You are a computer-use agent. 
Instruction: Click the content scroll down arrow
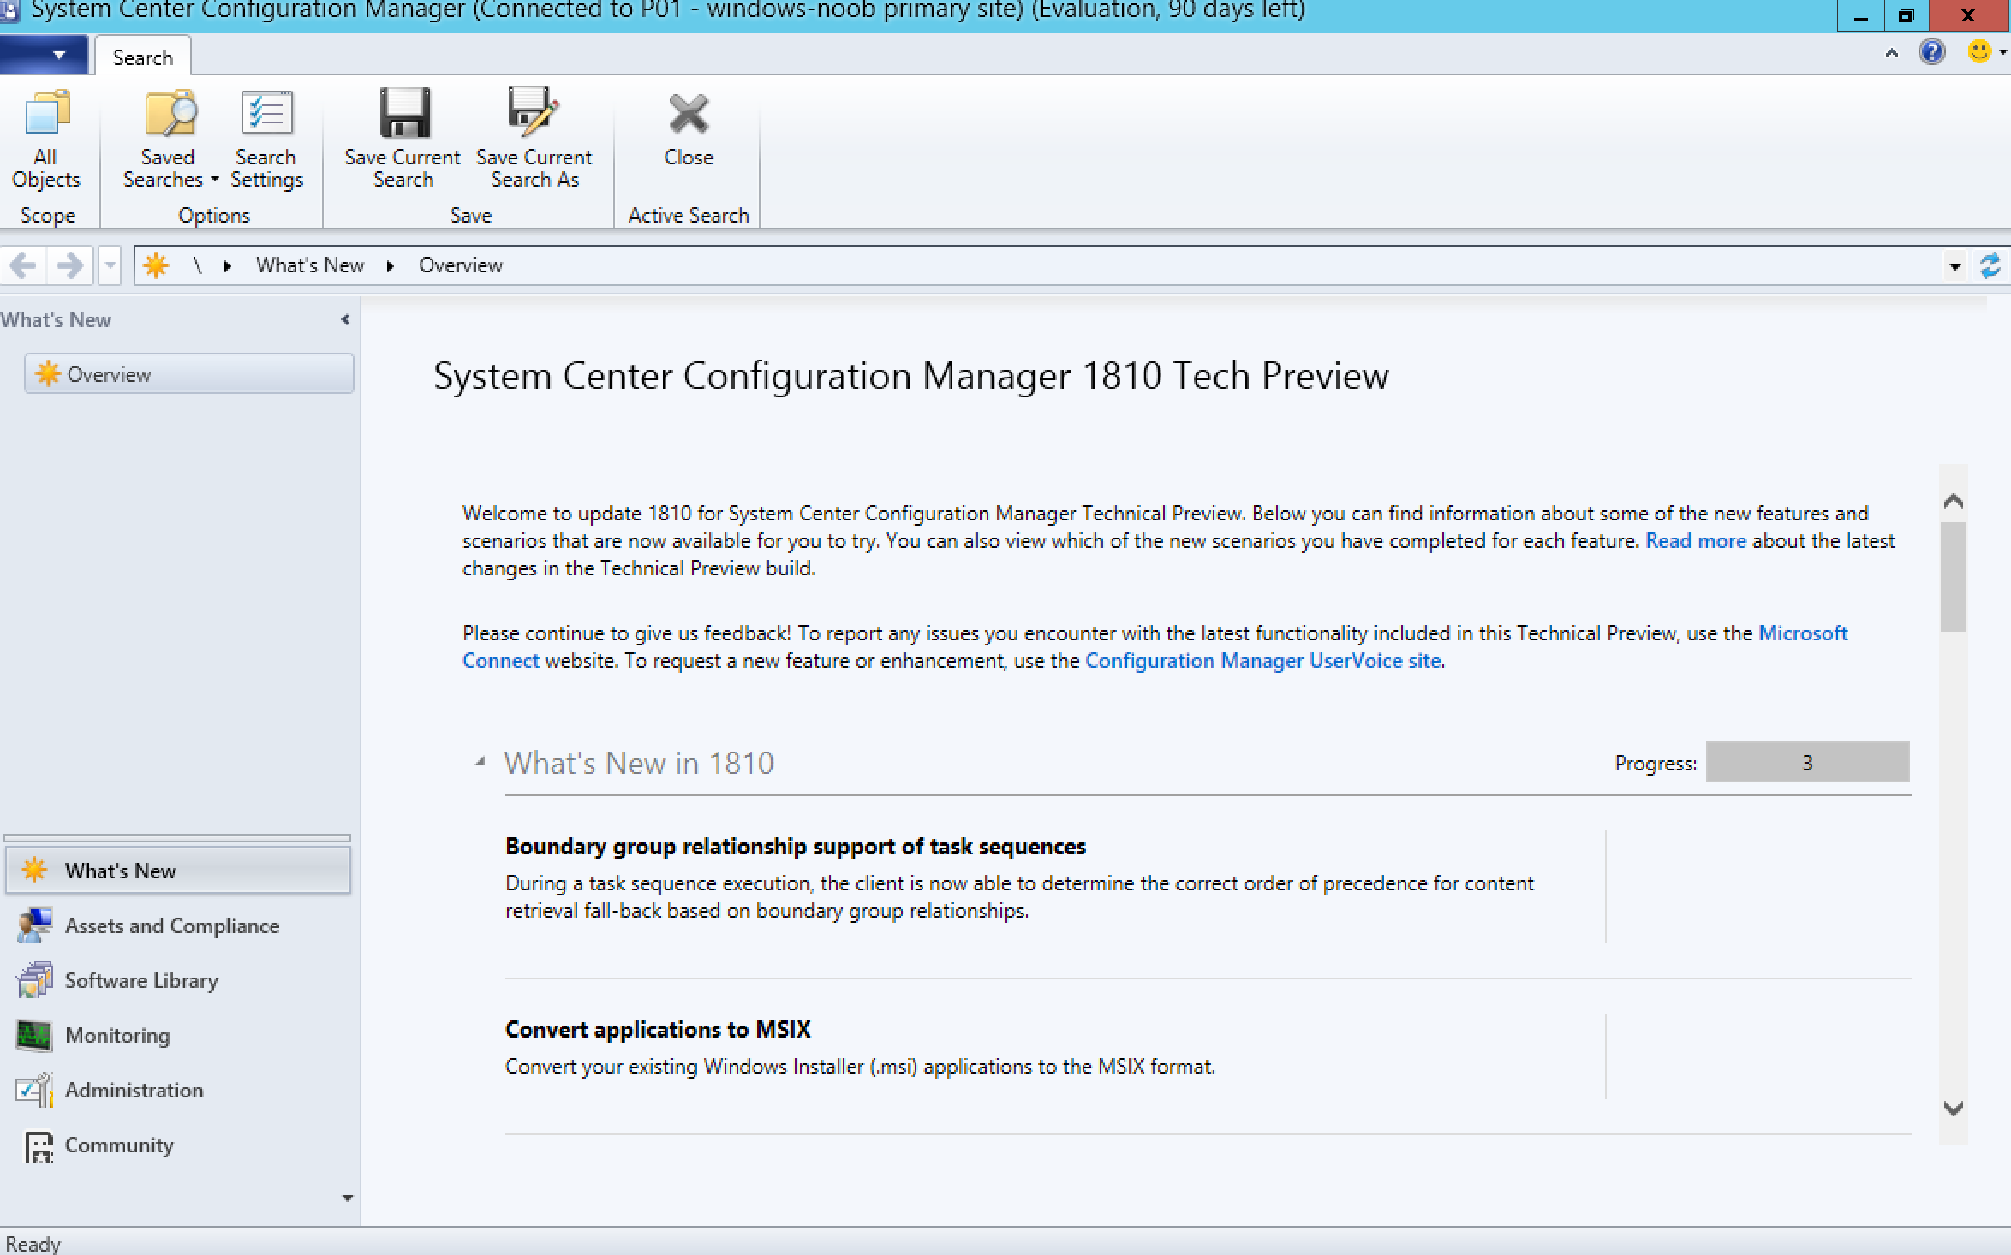point(1953,1109)
